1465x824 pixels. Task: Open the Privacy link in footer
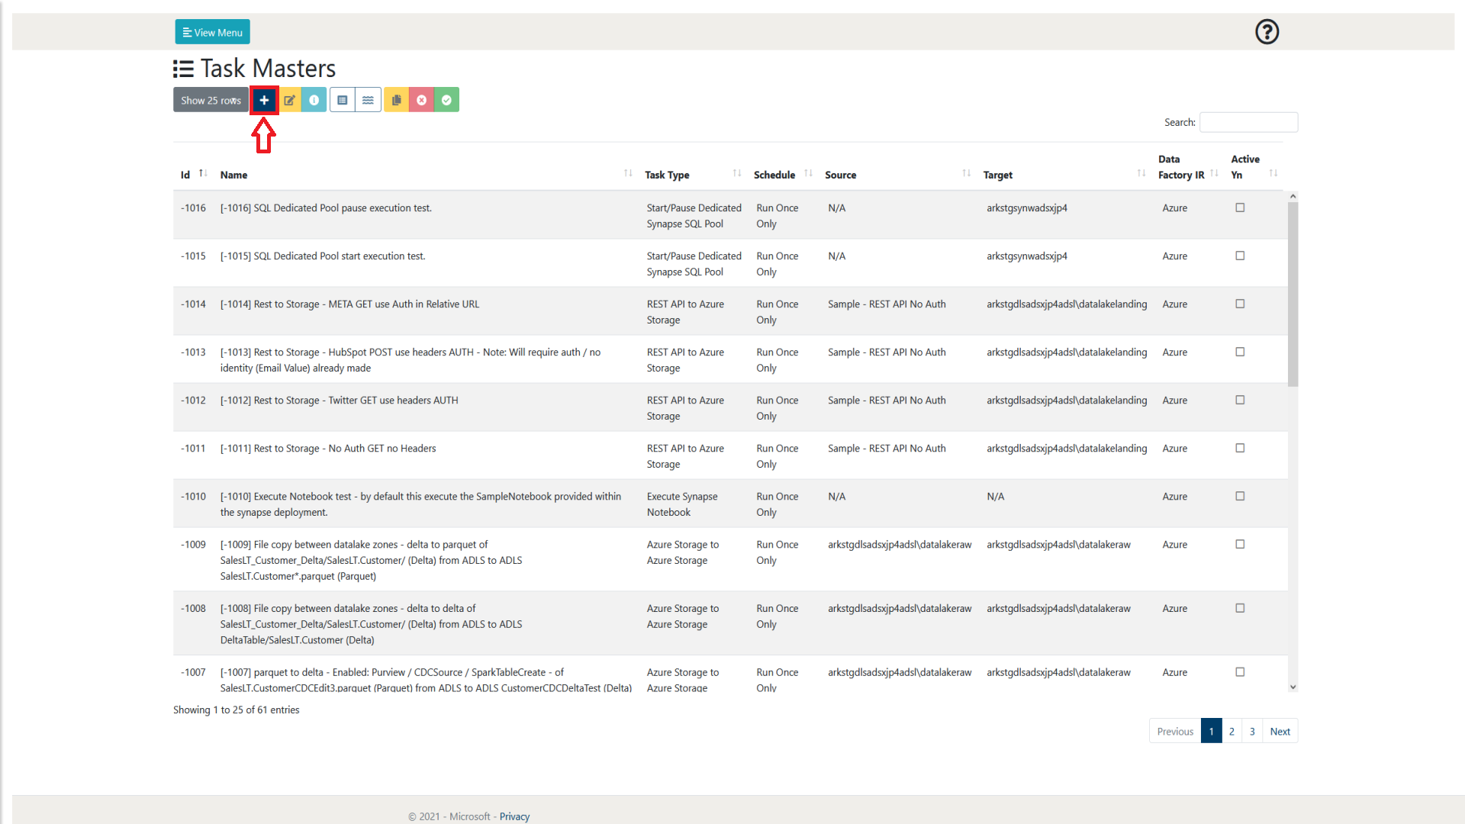514,816
